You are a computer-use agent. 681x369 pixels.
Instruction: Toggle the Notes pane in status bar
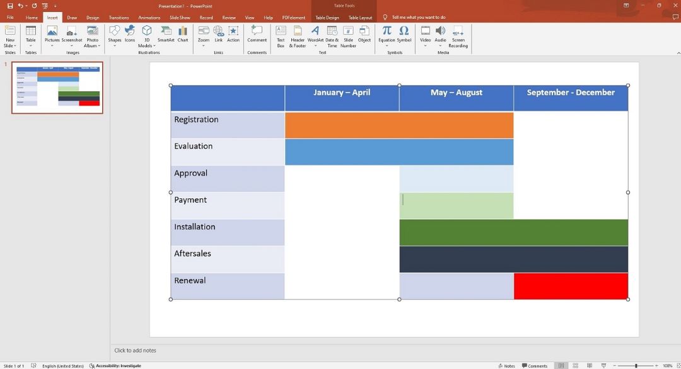506,366
